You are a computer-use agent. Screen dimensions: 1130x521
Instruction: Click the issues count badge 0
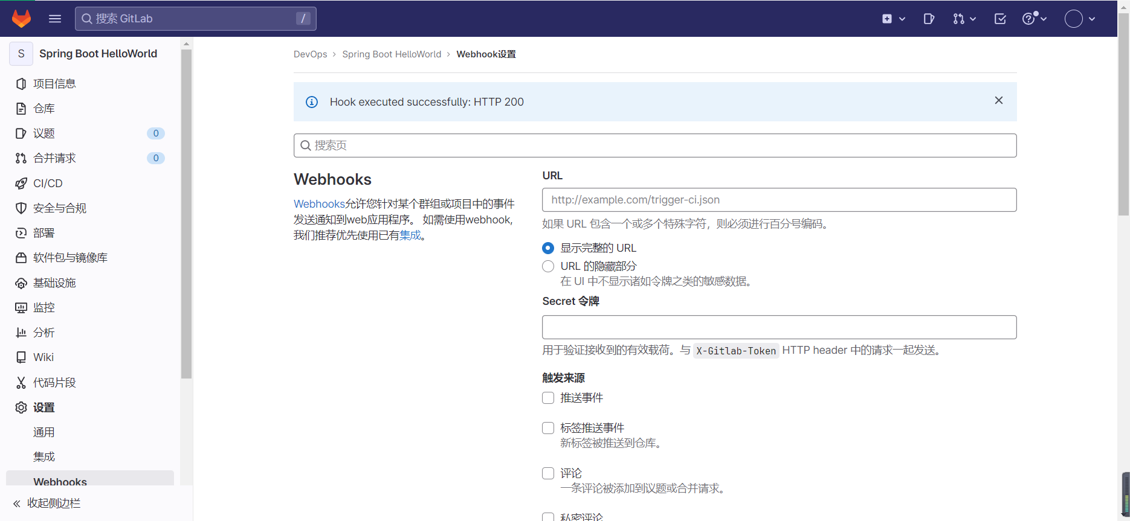click(156, 133)
